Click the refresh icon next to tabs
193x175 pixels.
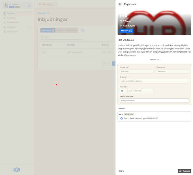(x=82, y=30)
